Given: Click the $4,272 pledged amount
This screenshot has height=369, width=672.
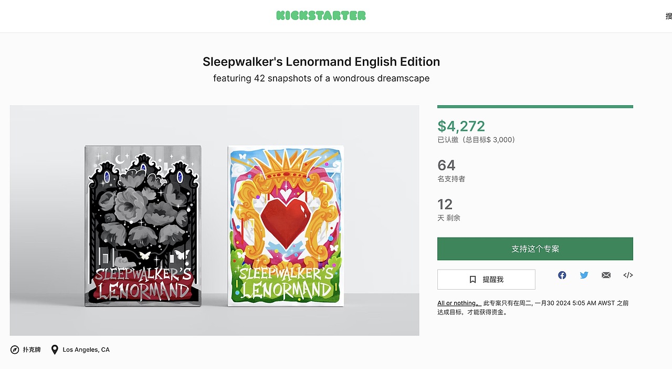Looking at the screenshot, I should click(461, 126).
